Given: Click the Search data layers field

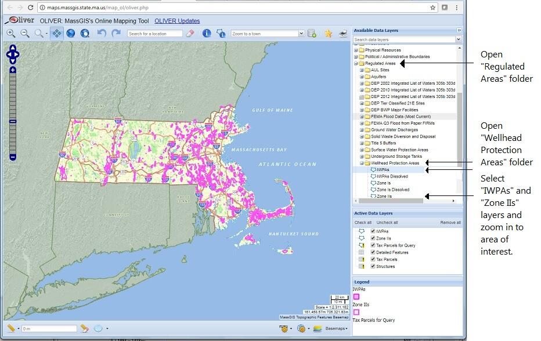Looking at the screenshot, I should coord(405,39).
